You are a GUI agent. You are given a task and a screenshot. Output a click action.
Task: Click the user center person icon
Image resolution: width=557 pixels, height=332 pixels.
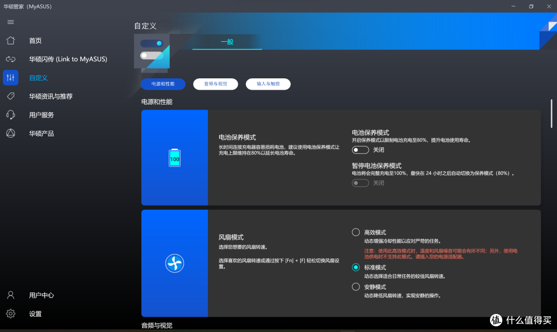pyautogui.click(x=11, y=295)
